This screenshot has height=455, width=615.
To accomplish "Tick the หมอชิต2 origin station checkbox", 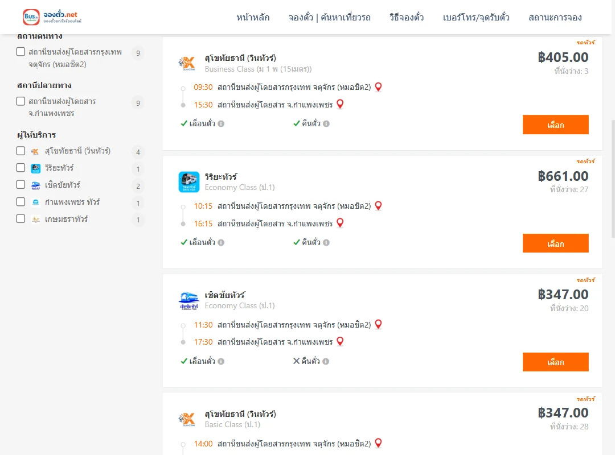I will pyautogui.click(x=21, y=52).
